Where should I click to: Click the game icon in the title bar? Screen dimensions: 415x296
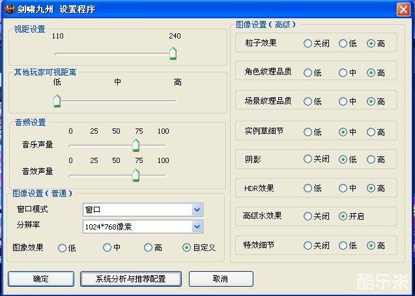9,8
